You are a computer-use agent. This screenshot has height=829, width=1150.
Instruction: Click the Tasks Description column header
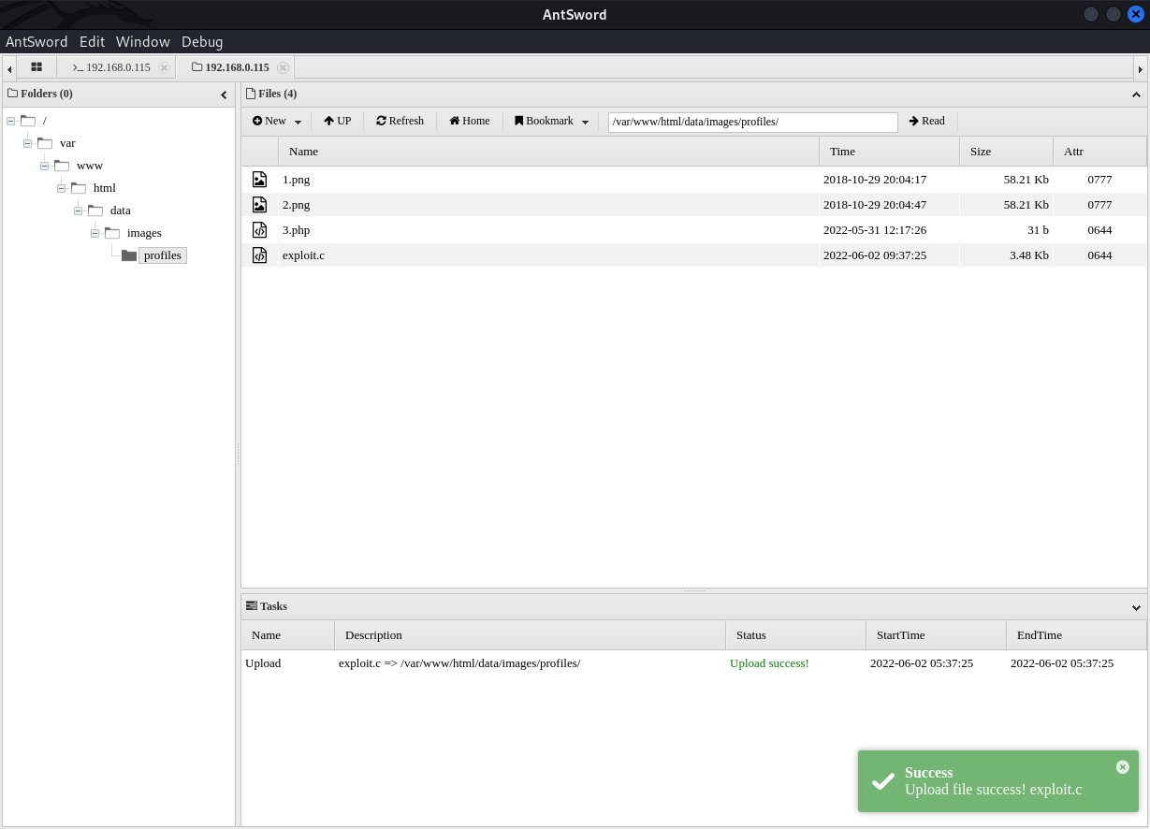pyautogui.click(x=530, y=635)
